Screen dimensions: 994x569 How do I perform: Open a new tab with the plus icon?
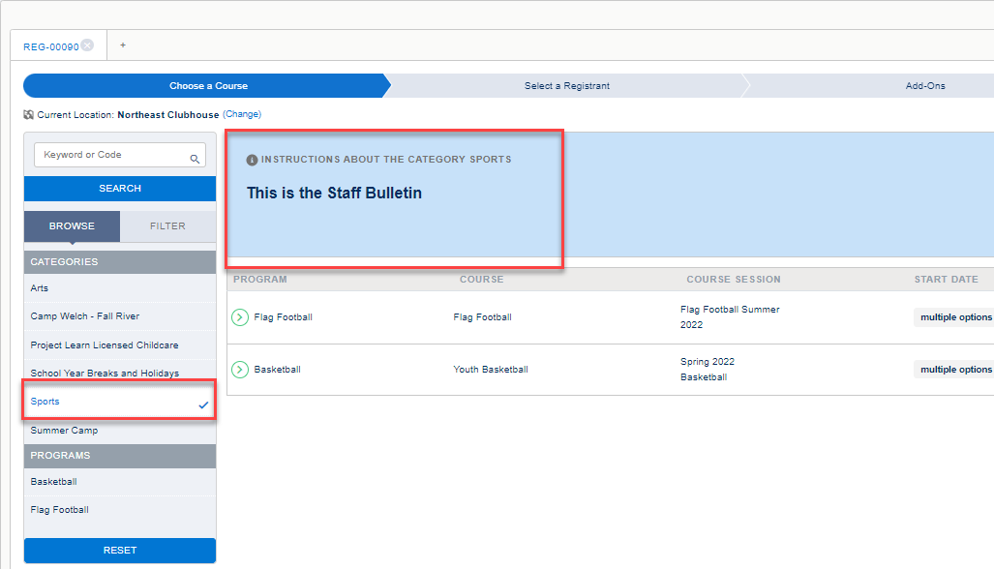click(122, 45)
